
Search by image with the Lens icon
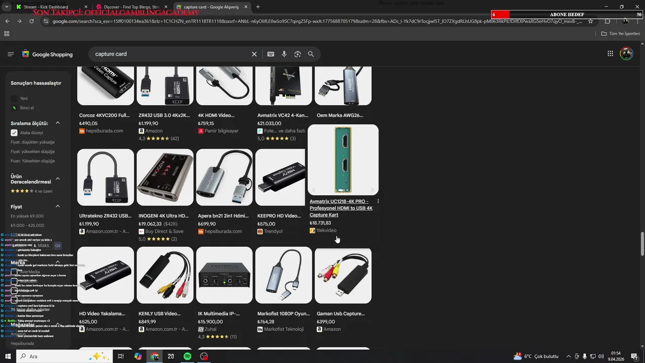[x=297, y=54]
